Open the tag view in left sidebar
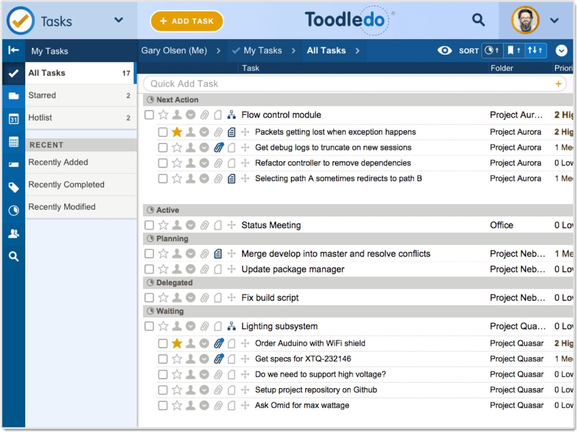The width and height of the screenshot is (577, 432). pos(13,187)
